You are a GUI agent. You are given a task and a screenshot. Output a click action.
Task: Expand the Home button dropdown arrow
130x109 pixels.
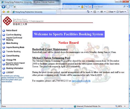[x=91, y=12]
